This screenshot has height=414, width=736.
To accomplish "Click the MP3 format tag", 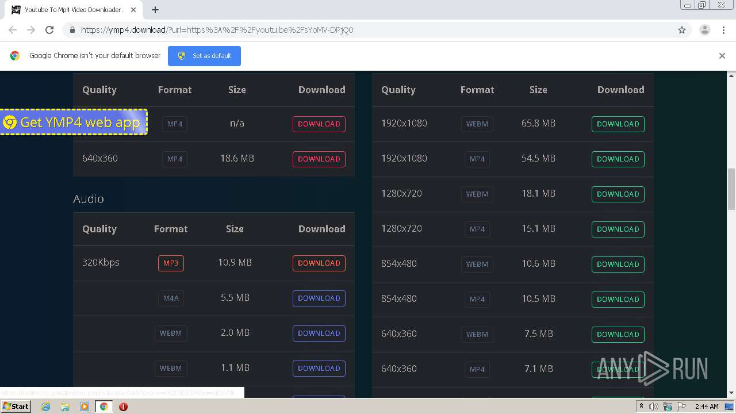I will [171, 263].
